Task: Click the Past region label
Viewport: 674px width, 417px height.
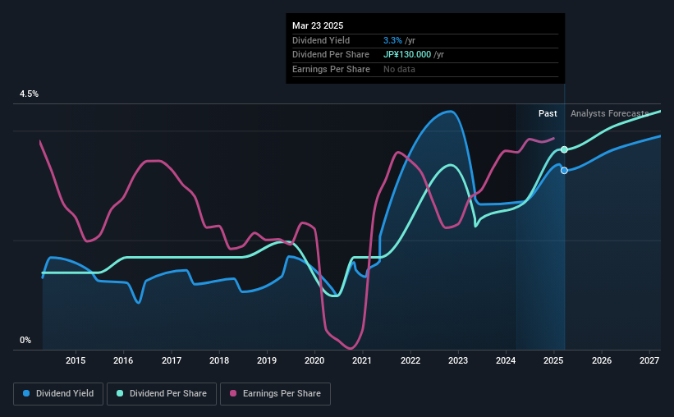Action: click(x=548, y=113)
